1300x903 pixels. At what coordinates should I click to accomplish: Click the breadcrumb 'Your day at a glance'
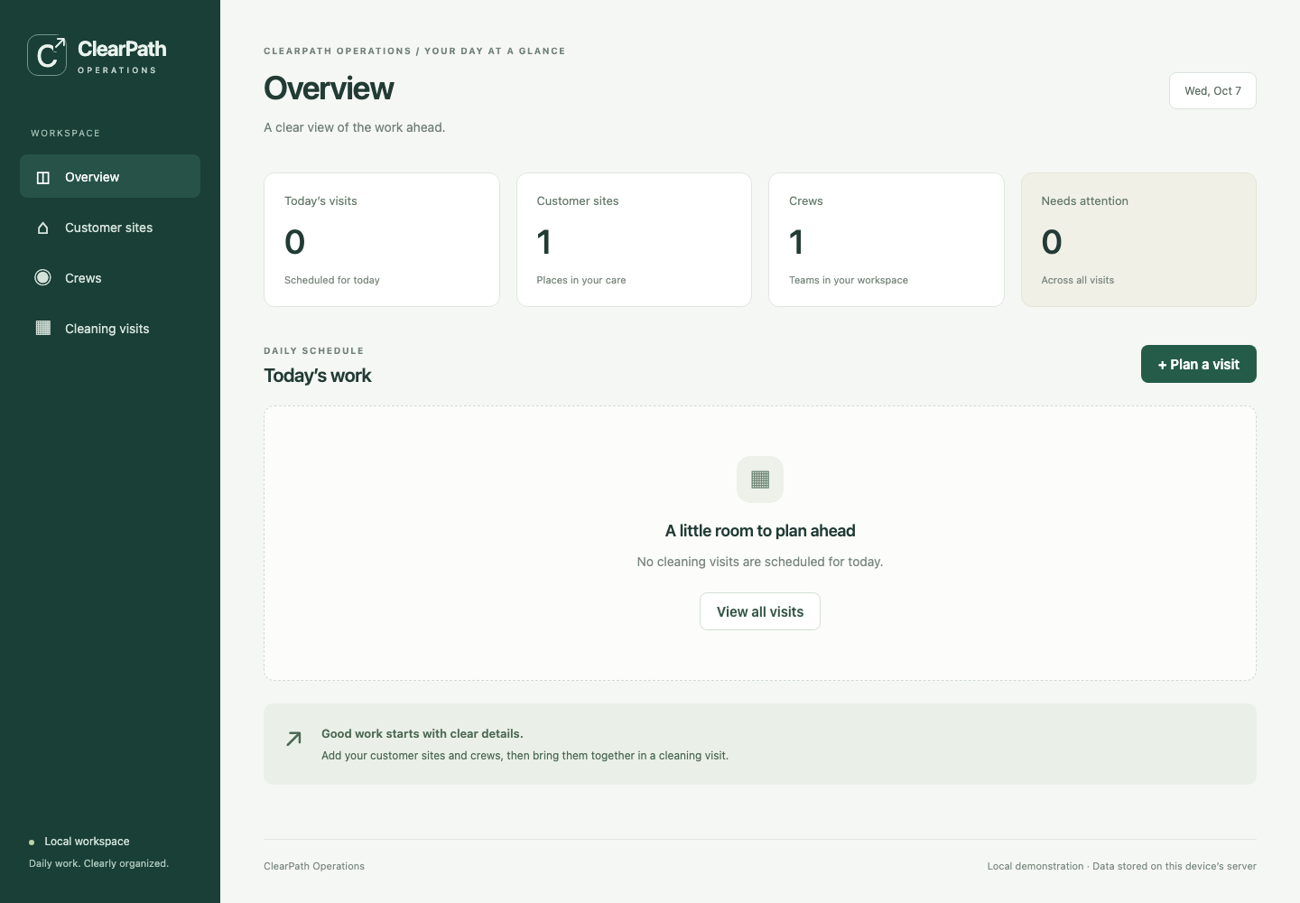click(x=495, y=51)
